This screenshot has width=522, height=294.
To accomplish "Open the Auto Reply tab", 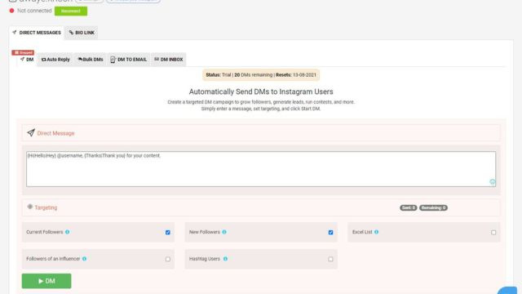I will tap(55, 60).
